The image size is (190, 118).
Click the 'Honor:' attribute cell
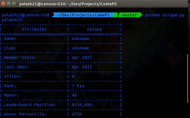click(x=11, y=95)
